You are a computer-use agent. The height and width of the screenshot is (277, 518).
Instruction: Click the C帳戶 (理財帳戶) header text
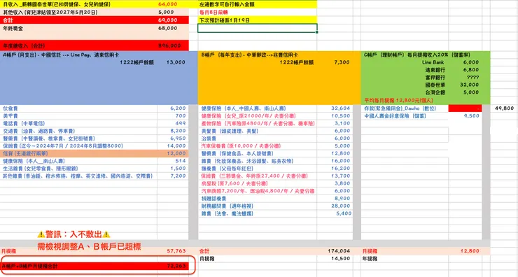click(417, 55)
